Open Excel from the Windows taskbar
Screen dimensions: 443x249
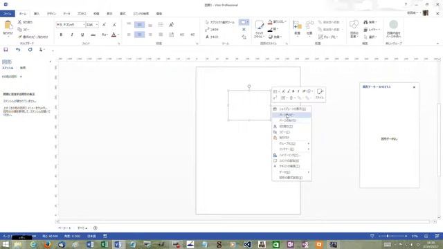click(x=105, y=244)
